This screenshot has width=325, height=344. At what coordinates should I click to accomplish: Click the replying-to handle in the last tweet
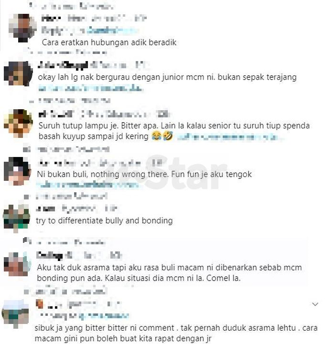(104, 316)
